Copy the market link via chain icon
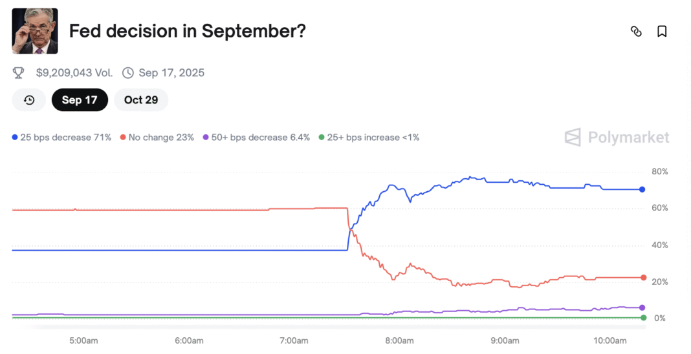 [x=636, y=31]
